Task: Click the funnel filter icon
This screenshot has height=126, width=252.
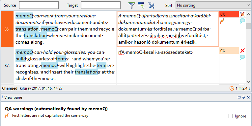Action: (x=132, y=5)
